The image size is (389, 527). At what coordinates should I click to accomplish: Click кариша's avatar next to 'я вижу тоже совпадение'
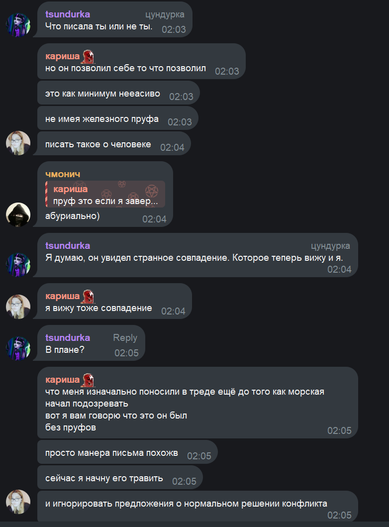tap(18, 307)
